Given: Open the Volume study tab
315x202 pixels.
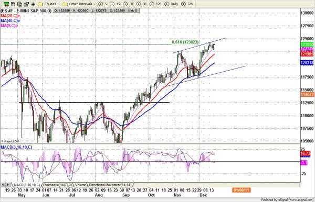Looking at the screenshot, I should point(80,185).
